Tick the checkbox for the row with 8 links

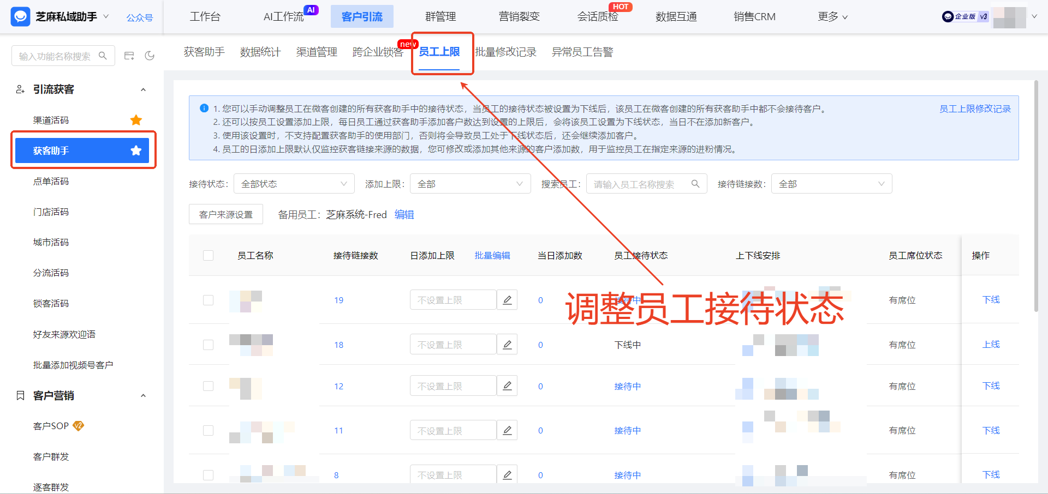(208, 475)
